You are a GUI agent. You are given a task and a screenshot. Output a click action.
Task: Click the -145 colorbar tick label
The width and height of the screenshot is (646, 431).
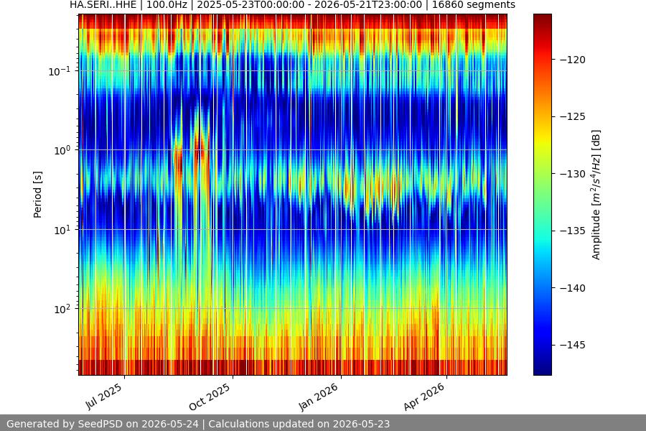(x=573, y=345)
